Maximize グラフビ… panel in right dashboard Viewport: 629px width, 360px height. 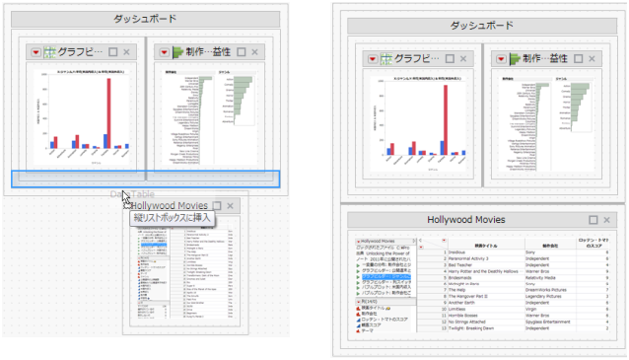coord(451,59)
